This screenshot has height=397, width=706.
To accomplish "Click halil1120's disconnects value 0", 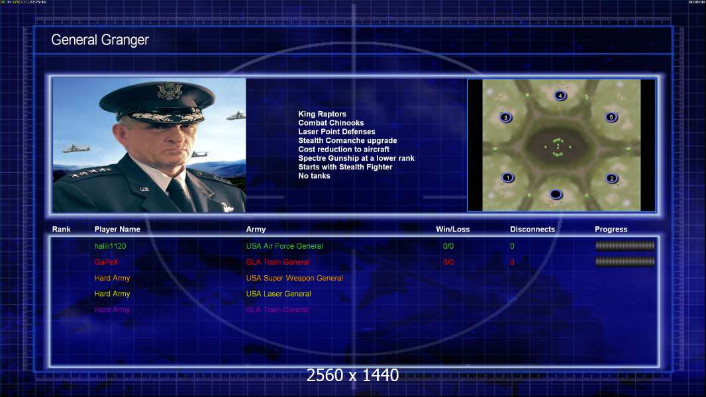I will pos(512,246).
